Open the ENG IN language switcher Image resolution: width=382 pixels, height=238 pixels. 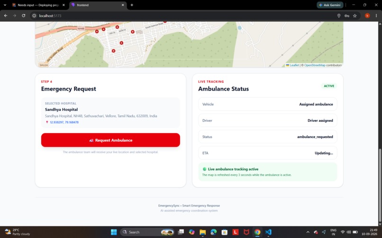tap(333, 232)
